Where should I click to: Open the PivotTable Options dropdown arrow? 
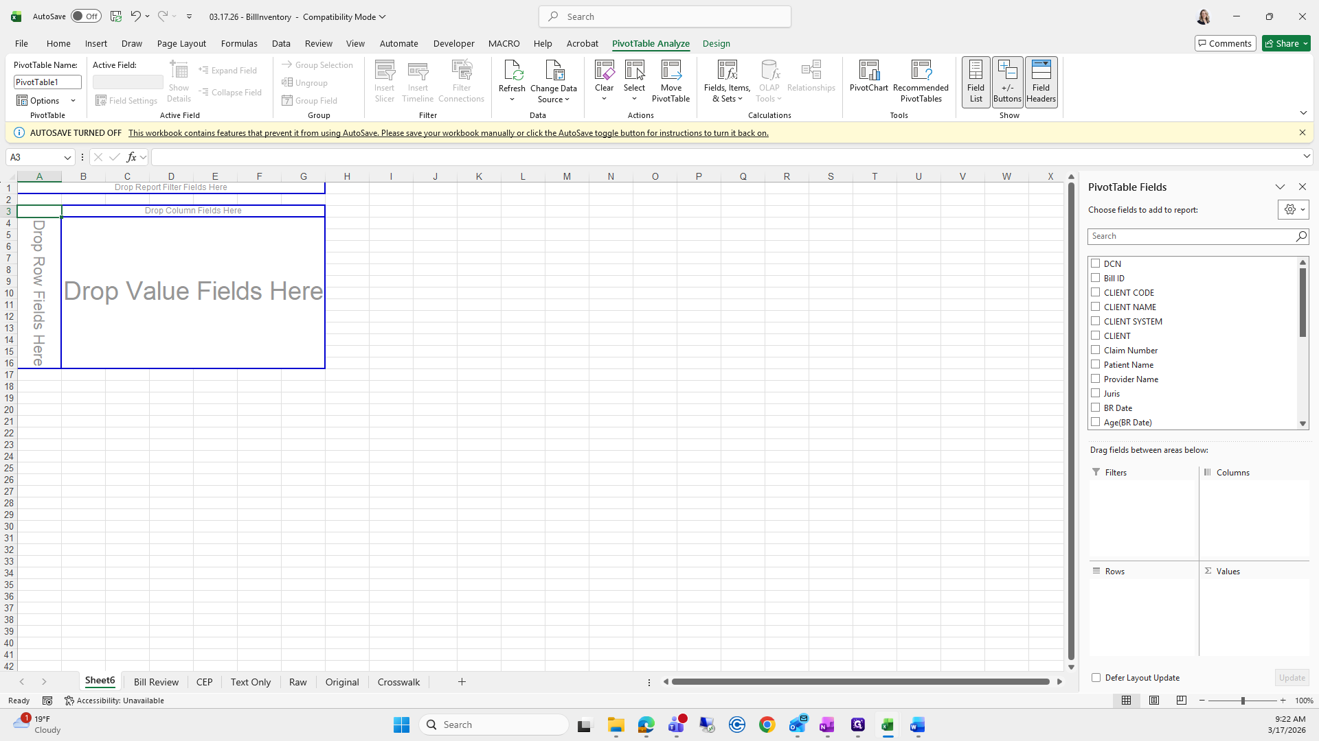pos(73,101)
